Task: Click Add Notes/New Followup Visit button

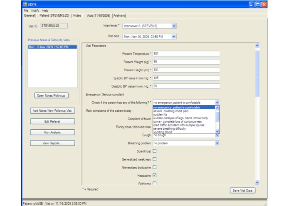Action: pos(52,111)
